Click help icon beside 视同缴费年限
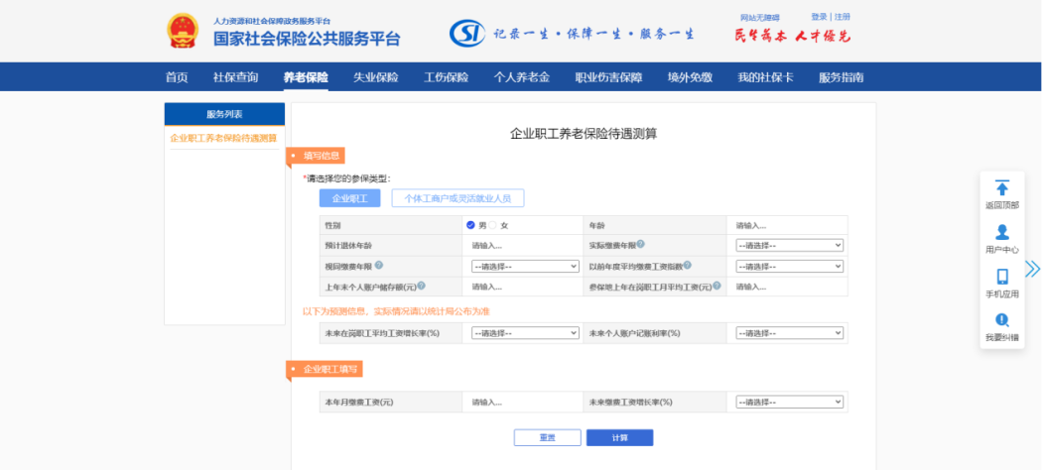 click(379, 265)
